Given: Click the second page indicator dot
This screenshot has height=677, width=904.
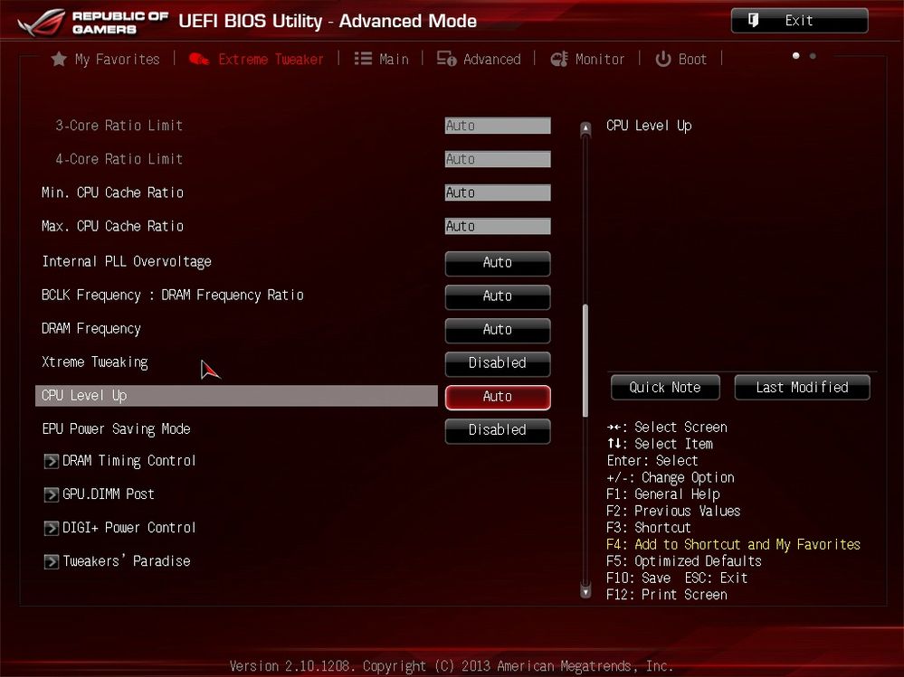Looking at the screenshot, I should click(813, 56).
